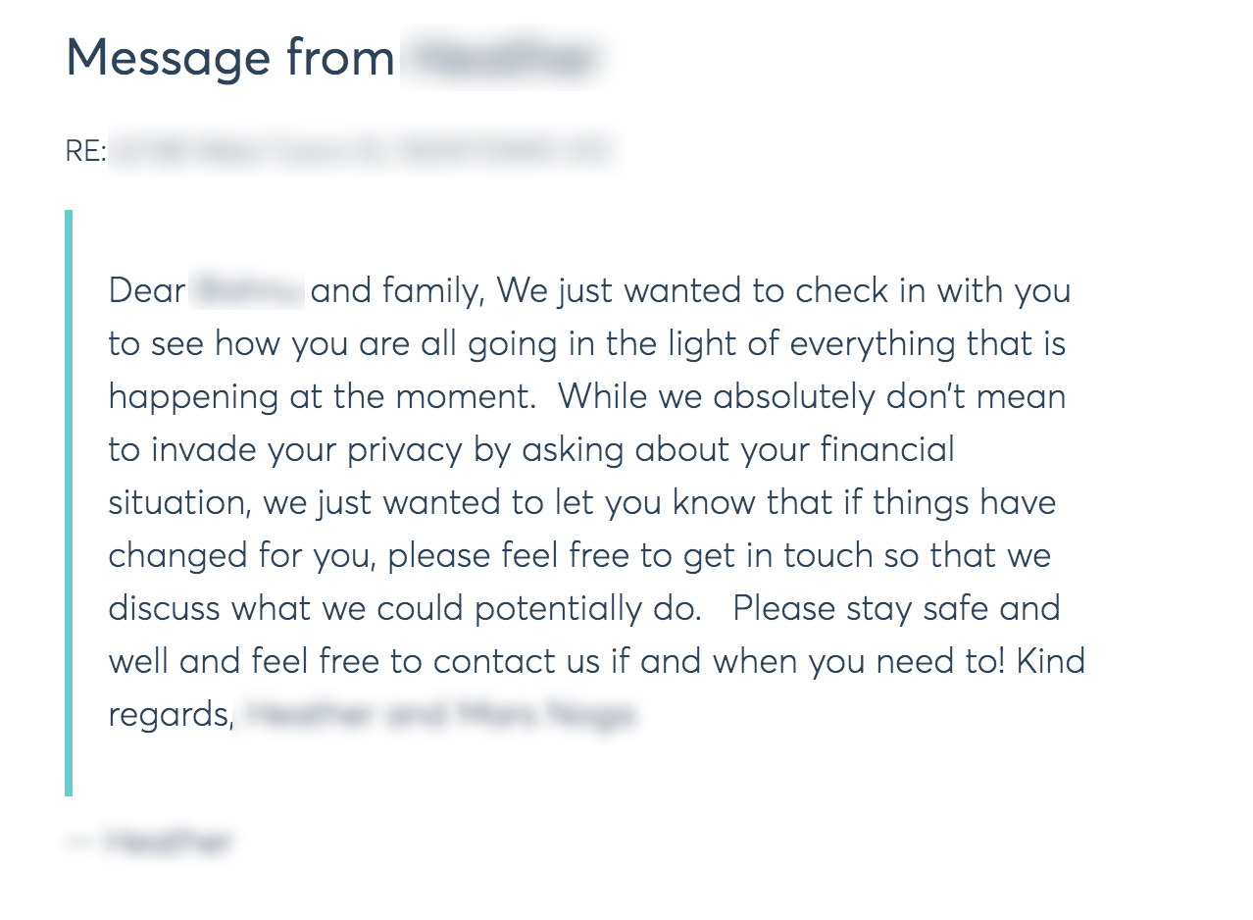The image size is (1253, 920).
Task: Click the blurred signature after "regards,"
Action: (x=439, y=715)
